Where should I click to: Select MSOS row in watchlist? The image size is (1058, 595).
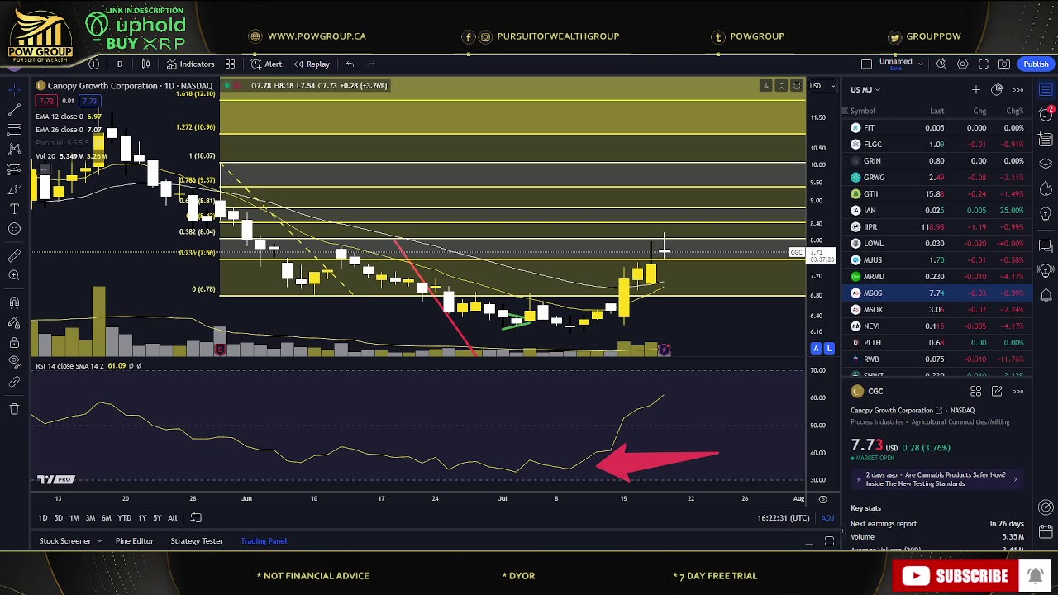click(936, 293)
